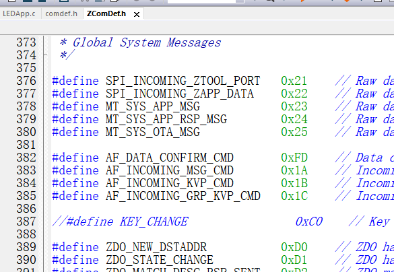Click line number 373 in gutter
Image resolution: width=394 pixels, height=272 pixels.
[x=26, y=42]
